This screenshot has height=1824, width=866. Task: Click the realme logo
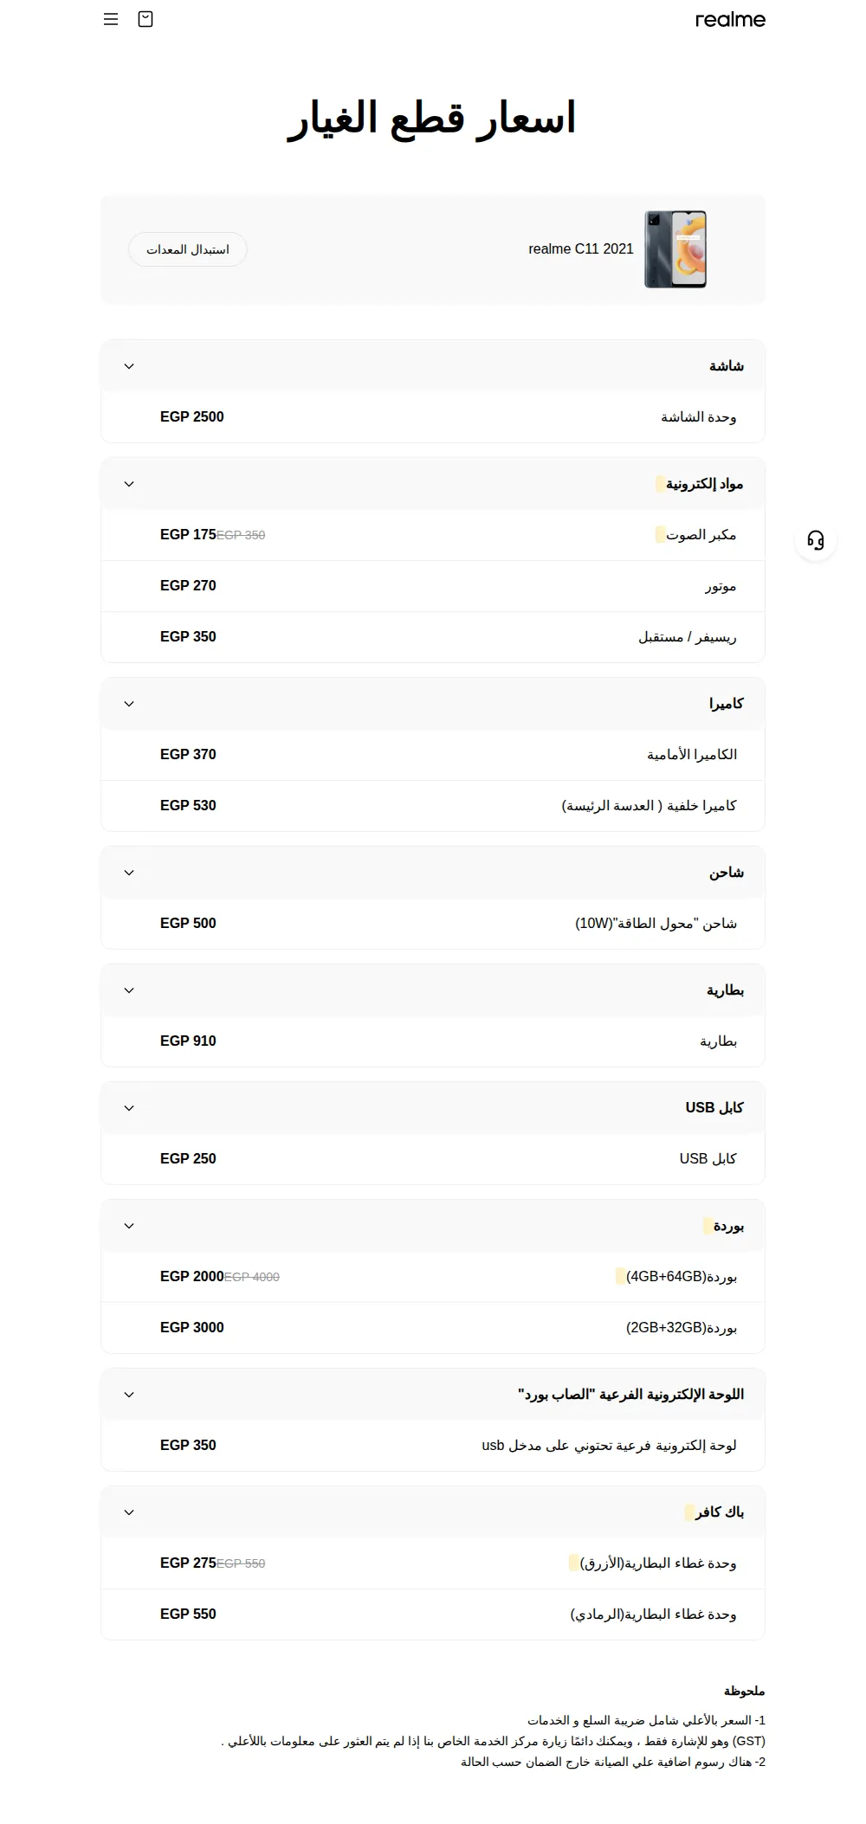pos(730,19)
